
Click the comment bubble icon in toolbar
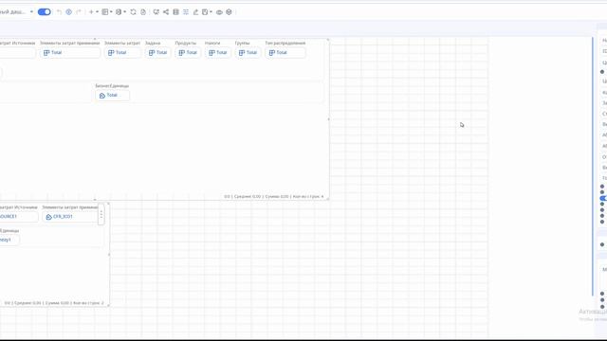[x=156, y=12]
